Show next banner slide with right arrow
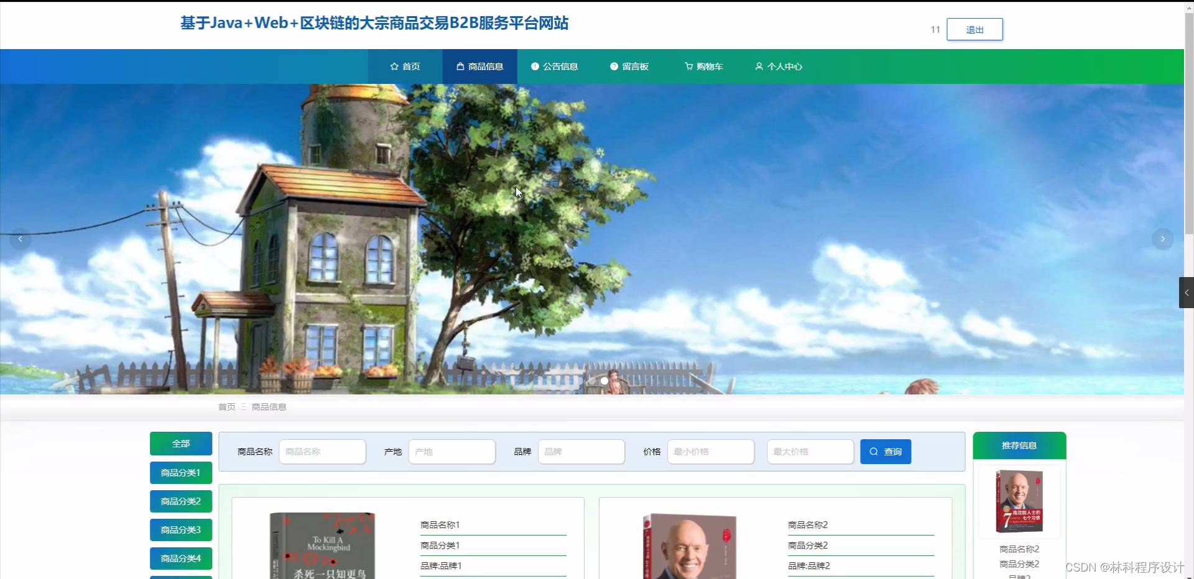 click(1162, 239)
